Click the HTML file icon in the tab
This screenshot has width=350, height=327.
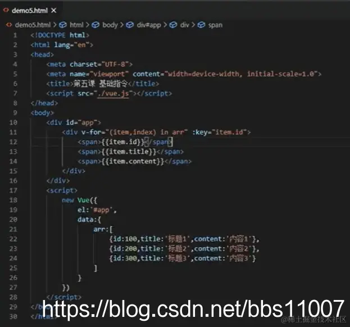(6, 10)
